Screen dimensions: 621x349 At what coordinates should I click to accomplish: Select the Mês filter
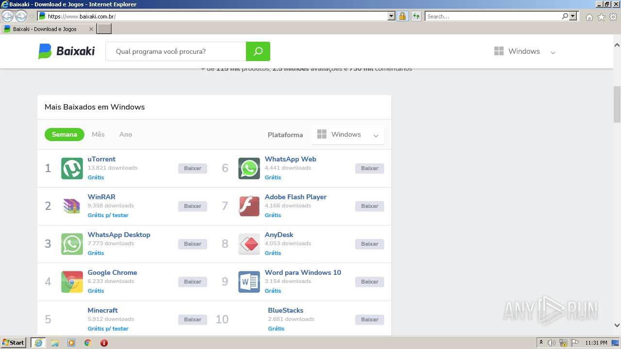pyautogui.click(x=98, y=135)
